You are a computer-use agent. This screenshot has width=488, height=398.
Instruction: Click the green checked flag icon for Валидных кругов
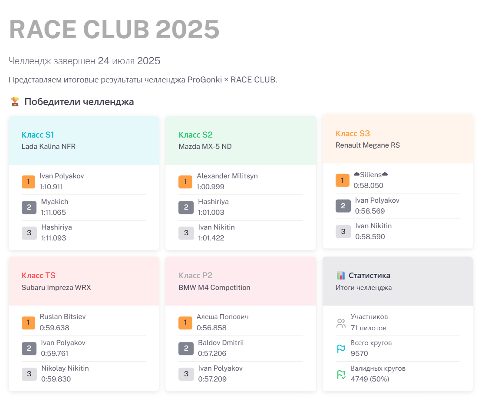pyautogui.click(x=341, y=374)
